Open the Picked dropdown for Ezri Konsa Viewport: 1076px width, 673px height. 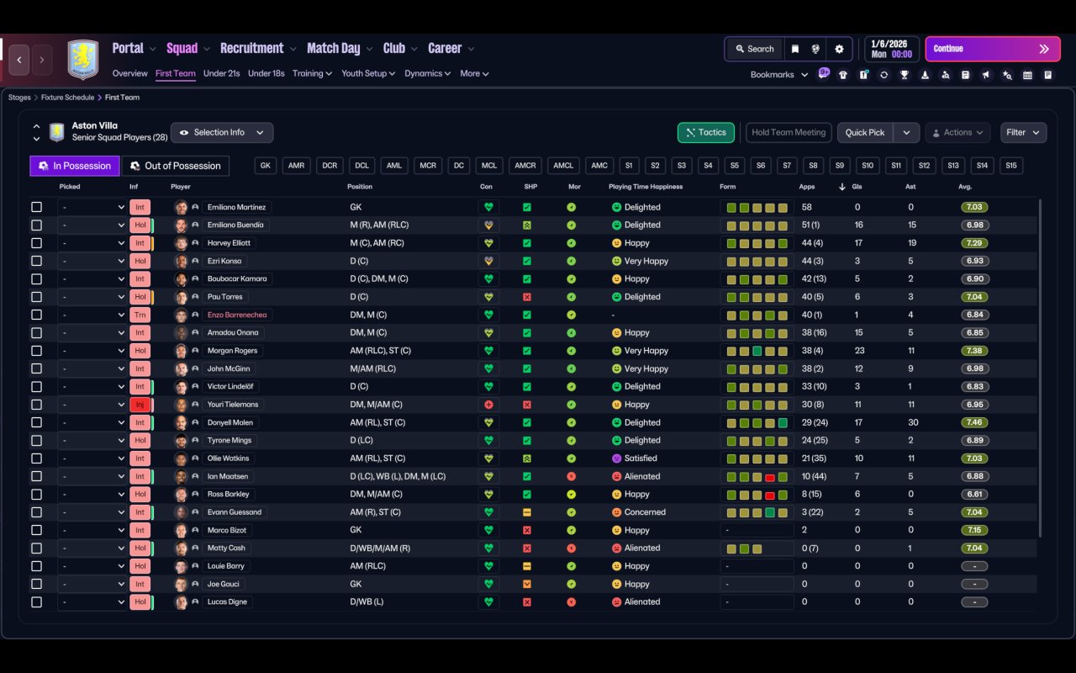tap(92, 261)
